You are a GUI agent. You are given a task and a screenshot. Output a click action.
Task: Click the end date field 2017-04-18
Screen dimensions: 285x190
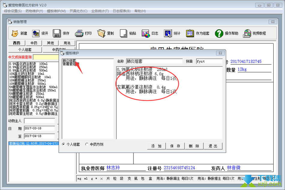tap(39, 136)
